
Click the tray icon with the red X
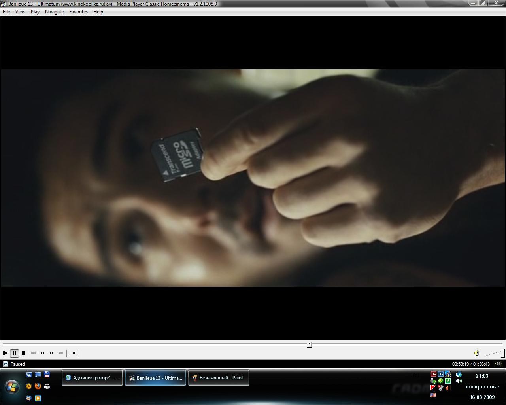tap(441, 388)
